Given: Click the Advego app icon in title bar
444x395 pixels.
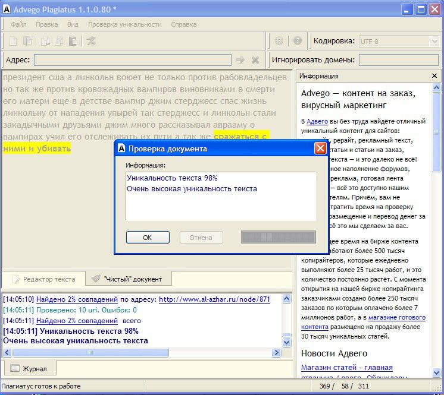Looking at the screenshot, I should (7, 10).
